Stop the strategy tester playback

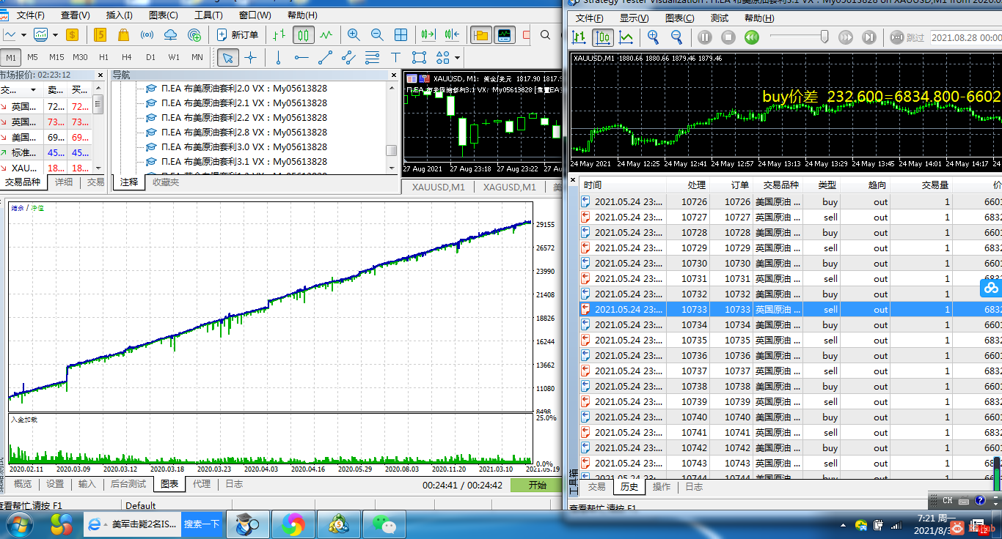[x=728, y=37]
